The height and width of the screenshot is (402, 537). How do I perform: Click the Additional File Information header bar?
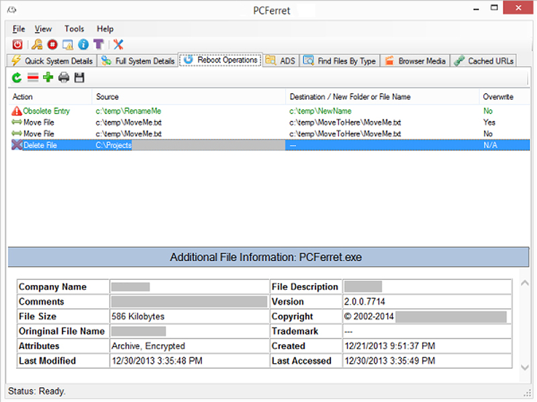pos(268,257)
